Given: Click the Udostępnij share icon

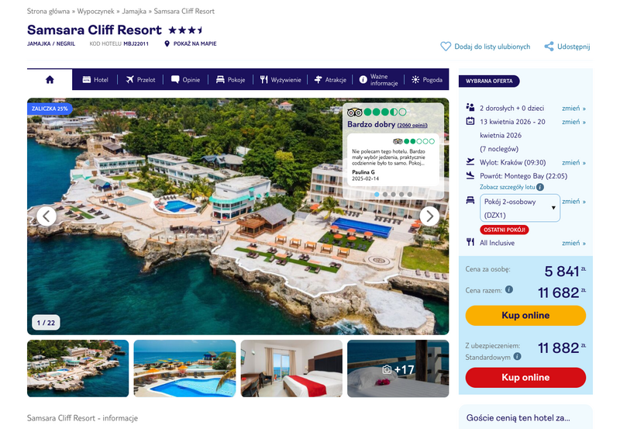Looking at the screenshot, I should (549, 47).
